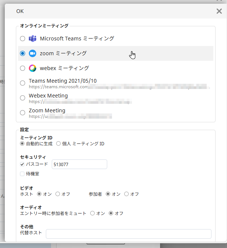Turn host video オフ

coord(58,194)
